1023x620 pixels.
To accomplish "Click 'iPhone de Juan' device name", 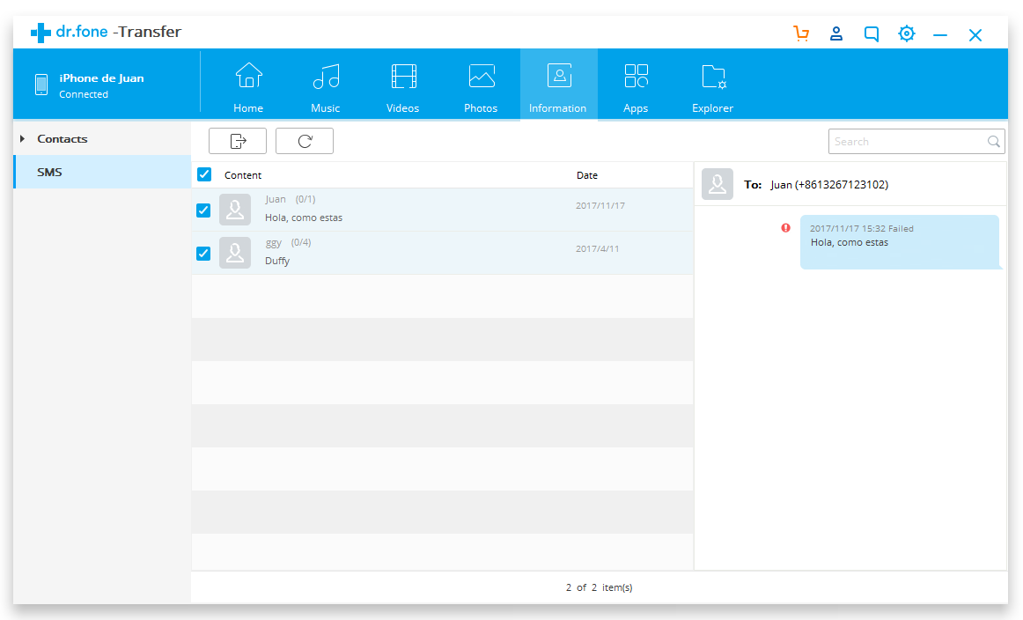I will point(102,78).
